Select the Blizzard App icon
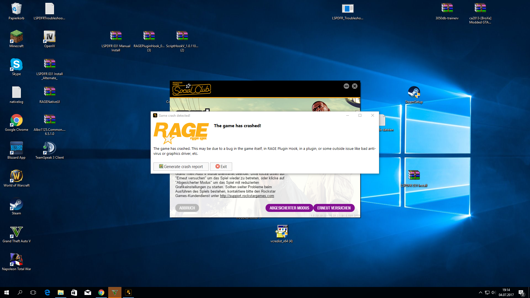The height and width of the screenshot is (298, 530). pyautogui.click(x=16, y=148)
